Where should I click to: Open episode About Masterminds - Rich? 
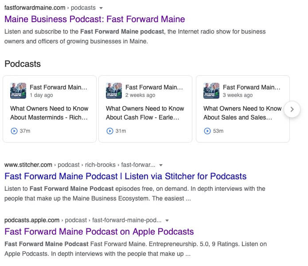[x=49, y=113]
